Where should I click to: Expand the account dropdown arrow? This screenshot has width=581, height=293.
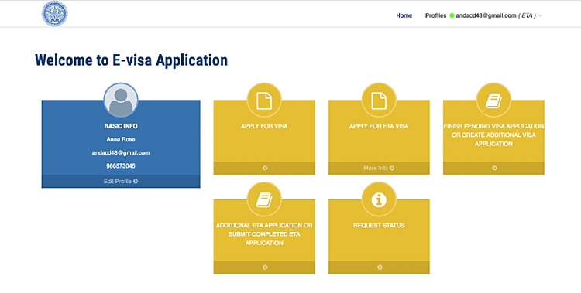point(540,16)
